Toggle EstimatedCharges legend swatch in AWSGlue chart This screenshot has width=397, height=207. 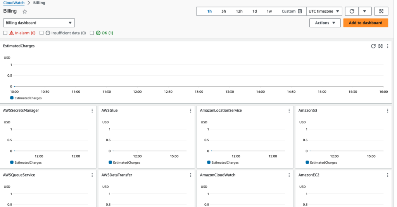click(x=110, y=162)
